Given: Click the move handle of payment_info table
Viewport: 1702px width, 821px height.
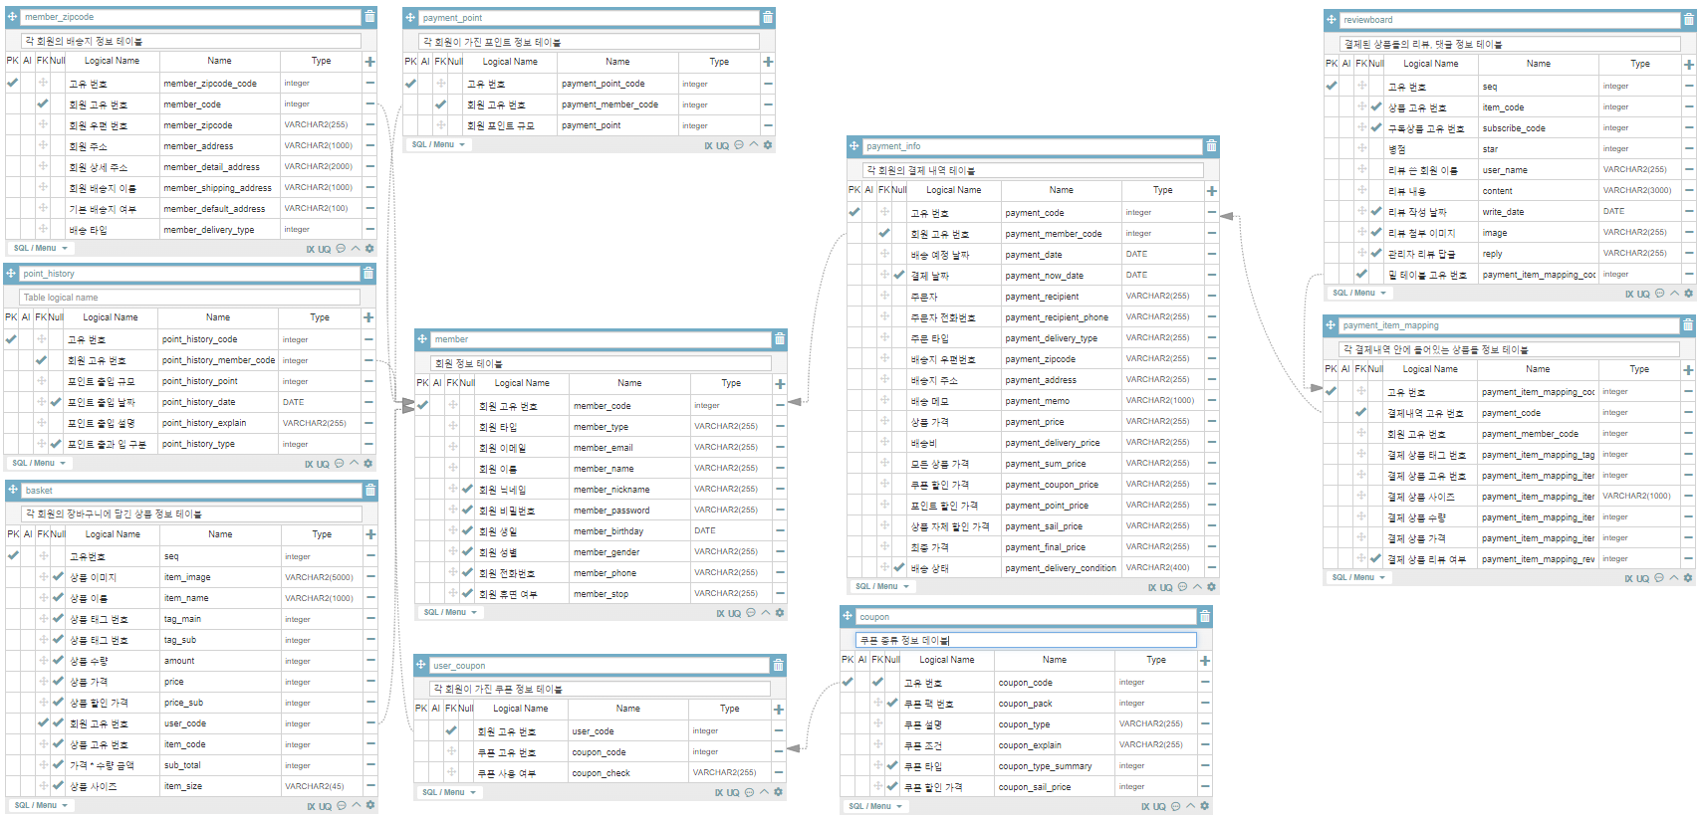Looking at the screenshot, I should point(853,146).
